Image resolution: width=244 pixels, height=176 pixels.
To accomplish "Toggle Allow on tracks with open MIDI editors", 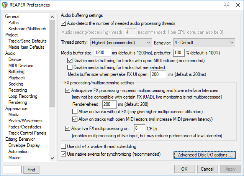I will click(x=75, y=119).
